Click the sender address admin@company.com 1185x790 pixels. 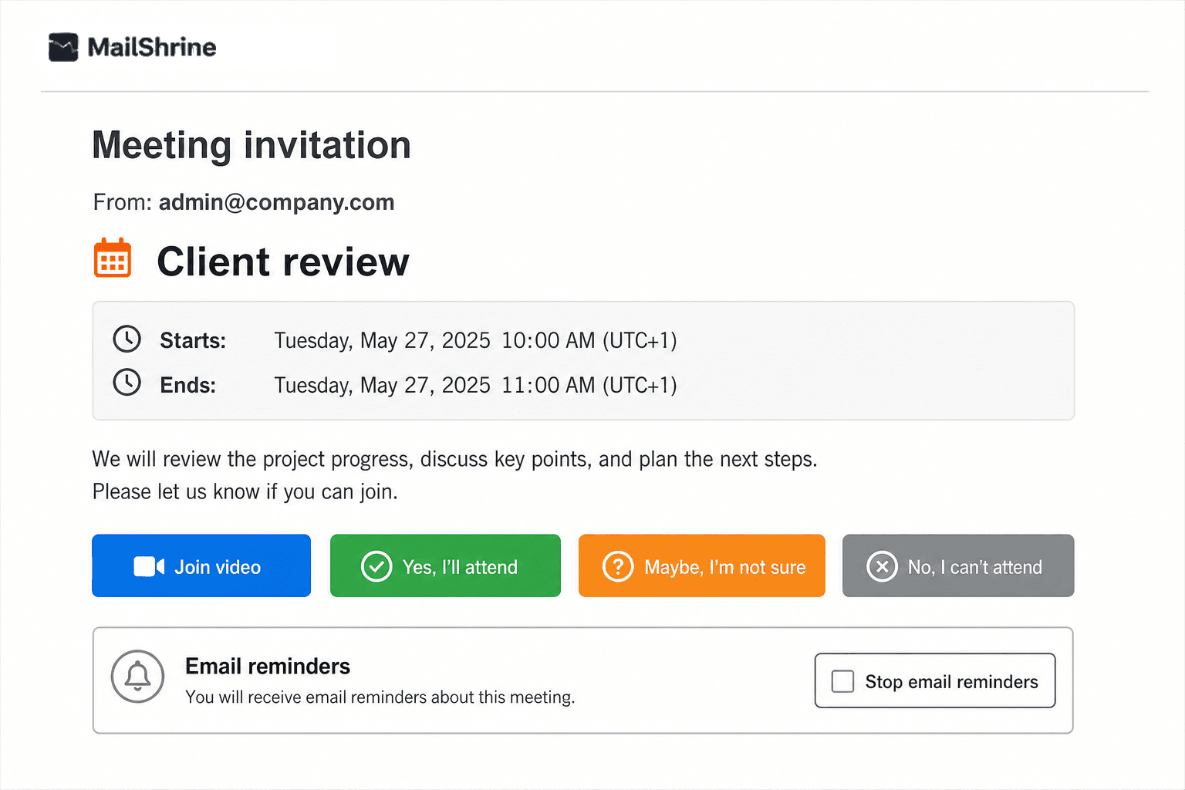coord(276,202)
